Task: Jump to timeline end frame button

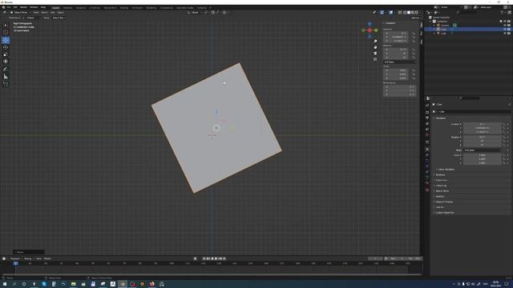Action: (x=224, y=258)
